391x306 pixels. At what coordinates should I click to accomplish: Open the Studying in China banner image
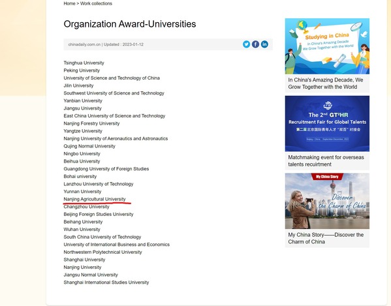click(x=327, y=46)
